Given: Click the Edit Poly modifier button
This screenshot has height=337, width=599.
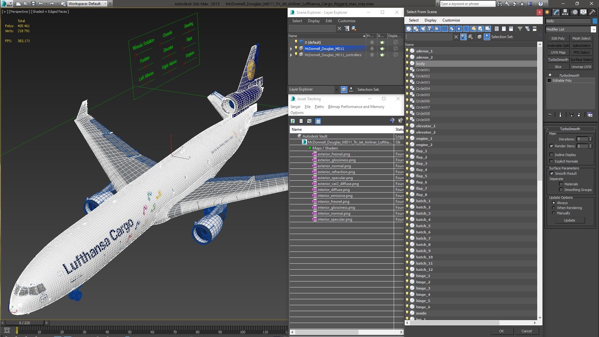Looking at the screenshot, I should click(x=558, y=38).
